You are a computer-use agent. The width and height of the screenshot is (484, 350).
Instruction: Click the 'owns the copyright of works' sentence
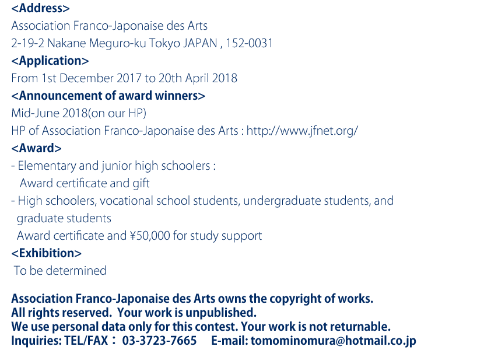click(192, 299)
